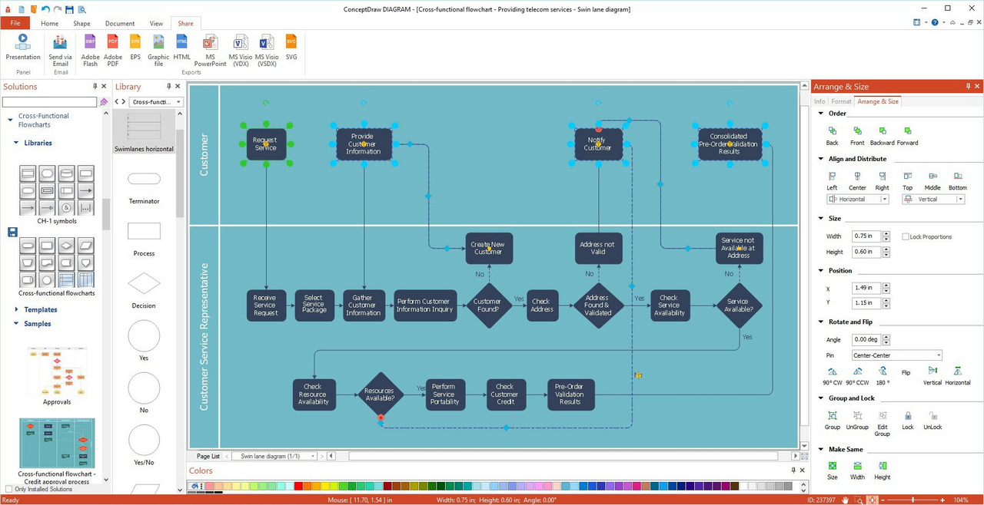Export to MS Visio VSDX
The height and width of the screenshot is (505, 984).
click(267, 51)
